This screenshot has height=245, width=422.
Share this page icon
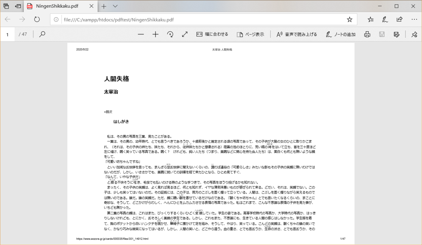pyautogui.click(x=399, y=20)
